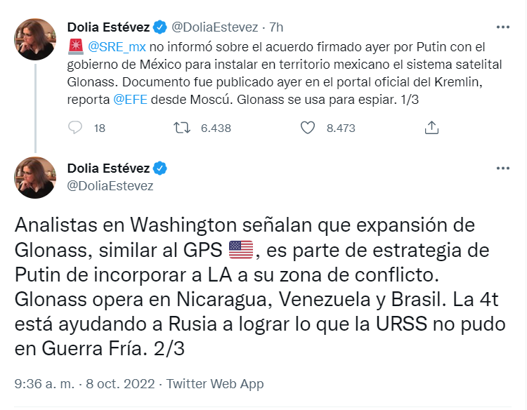
Task: Open Dolia Estévez name in first tweet
Action: tap(109, 27)
